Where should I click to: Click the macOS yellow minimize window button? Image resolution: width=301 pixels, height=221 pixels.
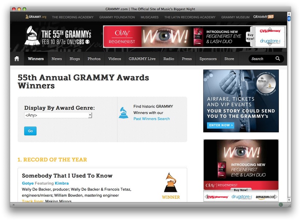pyautogui.click(x=19, y=9)
